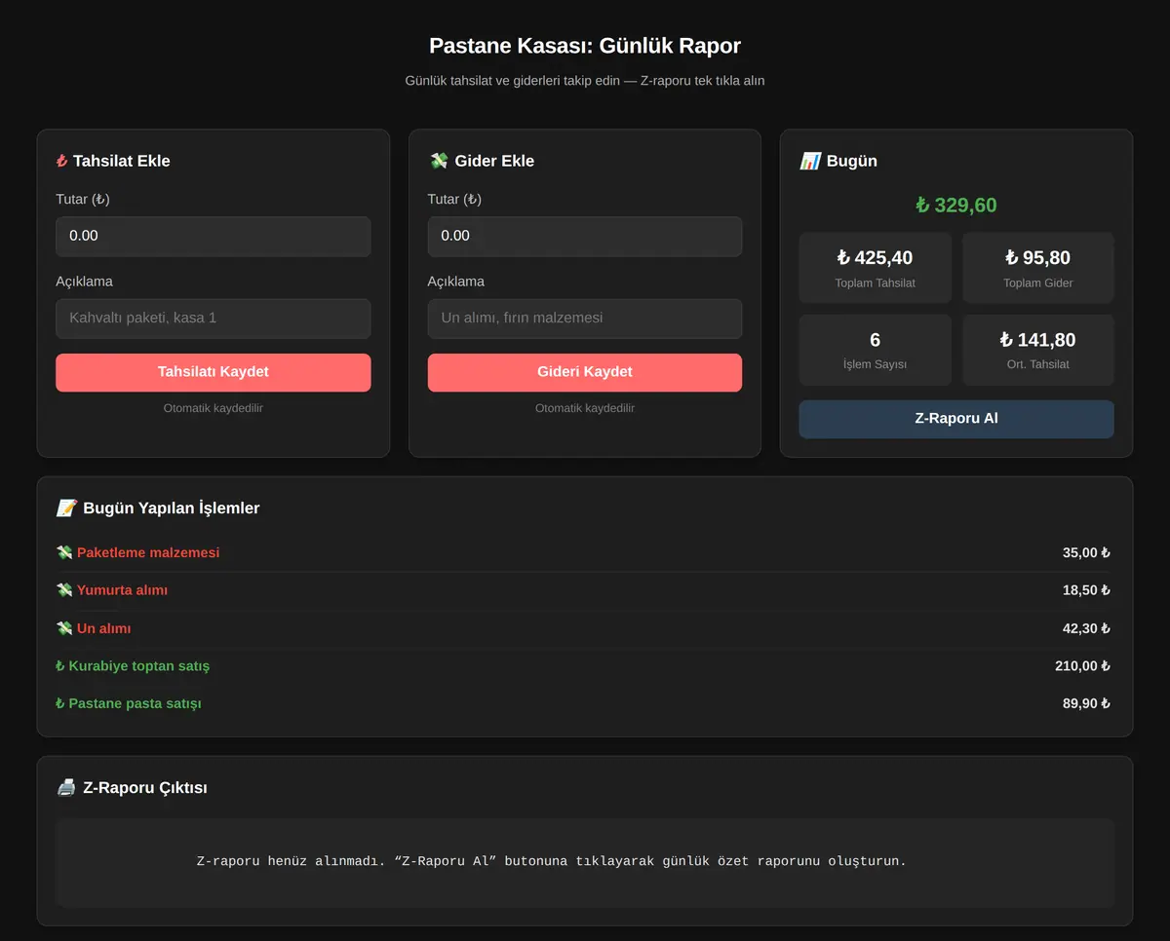This screenshot has width=1170, height=941.
Task: Click the Toplam Tahsilat value ₺ 425,40
Action: click(875, 258)
